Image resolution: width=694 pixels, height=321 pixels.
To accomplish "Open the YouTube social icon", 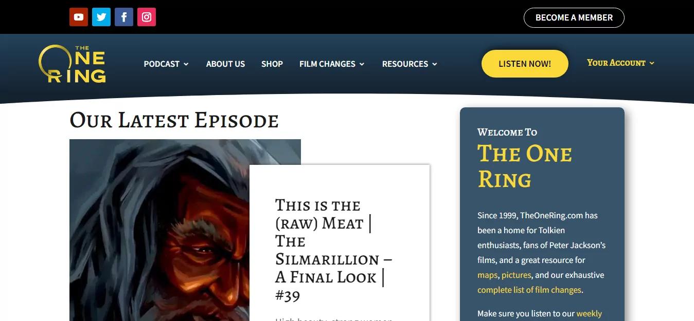I will pyautogui.click(x=79, y=17).
